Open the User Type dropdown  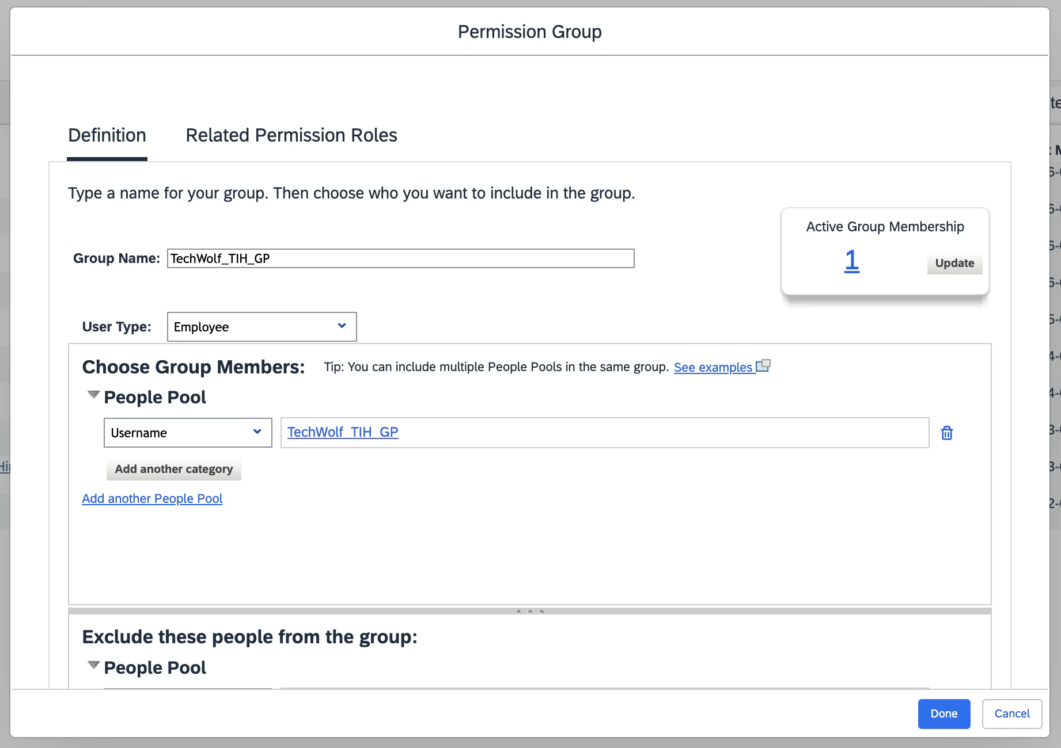[x=262, y=326]
